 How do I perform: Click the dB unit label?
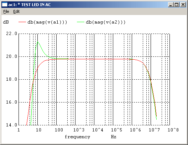click(x=6, y=22)
